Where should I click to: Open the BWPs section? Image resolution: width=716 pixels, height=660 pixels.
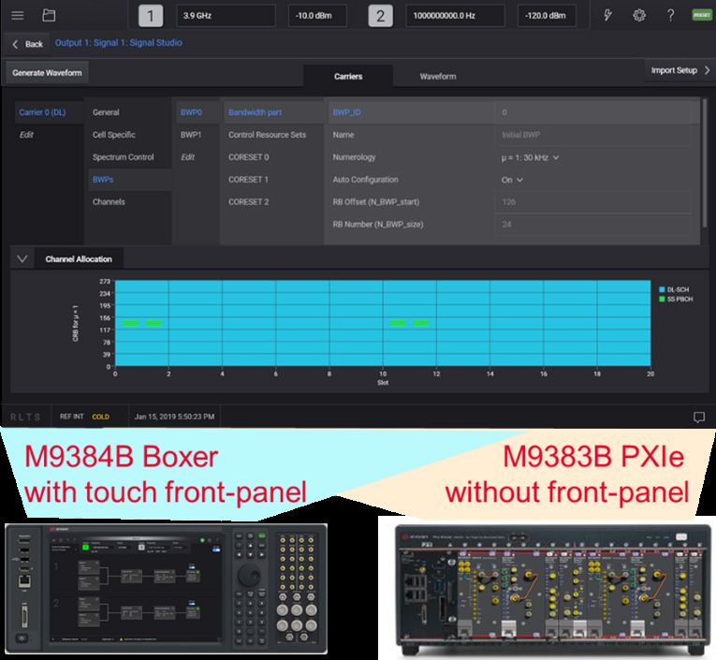coord(129,180)
